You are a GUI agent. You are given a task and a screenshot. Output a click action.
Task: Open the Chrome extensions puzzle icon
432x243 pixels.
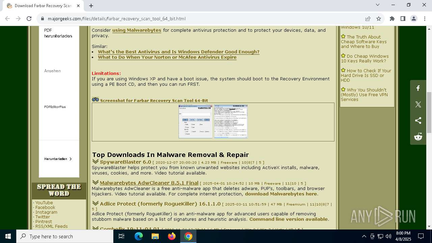click(392, 19)
